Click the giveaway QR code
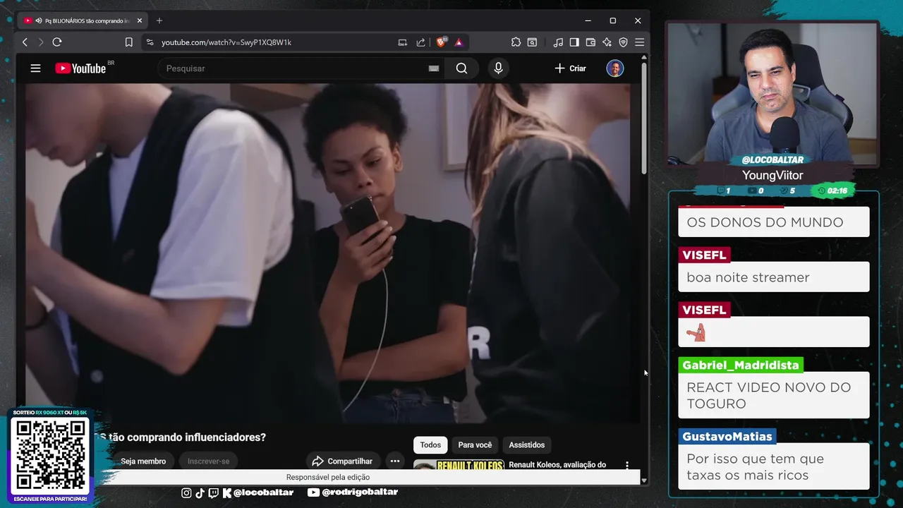903x508 pixels. pos(50,456)
